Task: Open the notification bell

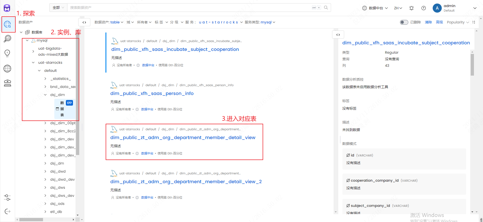Action: [x=411, y=8]
